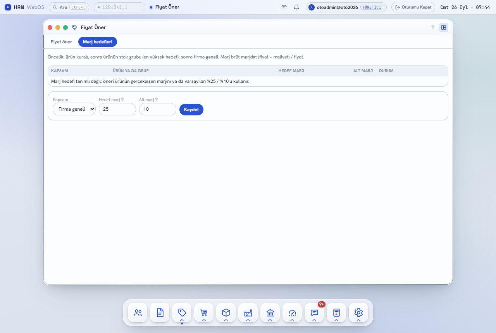Click the Kaydet button
Image resolution: width=496 pixels, height=333 pixels.
[191, 110]
